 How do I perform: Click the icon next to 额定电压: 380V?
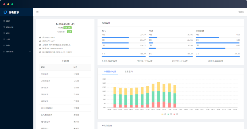[x=40, y=41]
